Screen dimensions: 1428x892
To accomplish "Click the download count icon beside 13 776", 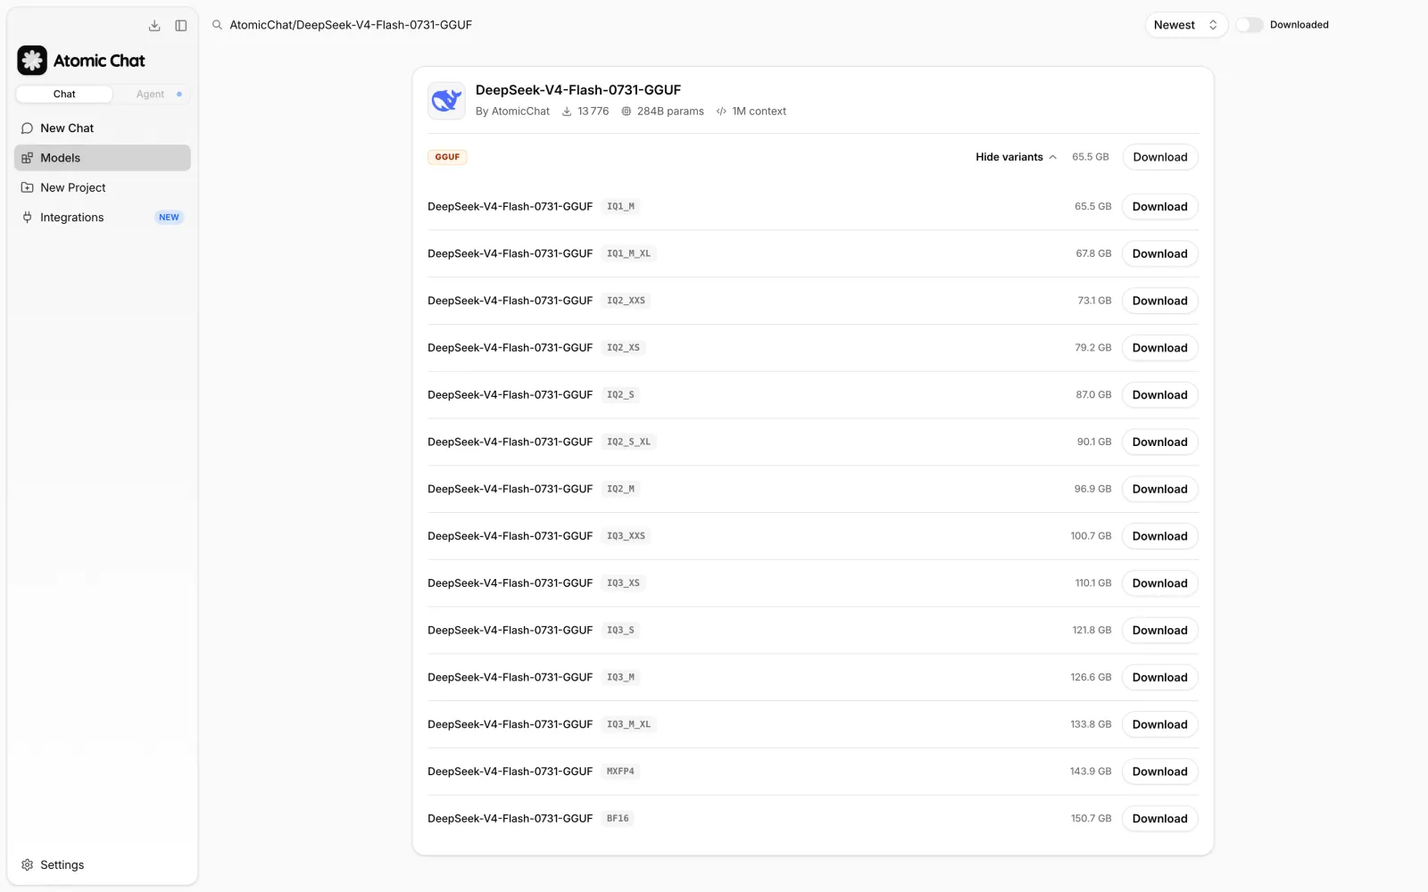I will 567,111.
